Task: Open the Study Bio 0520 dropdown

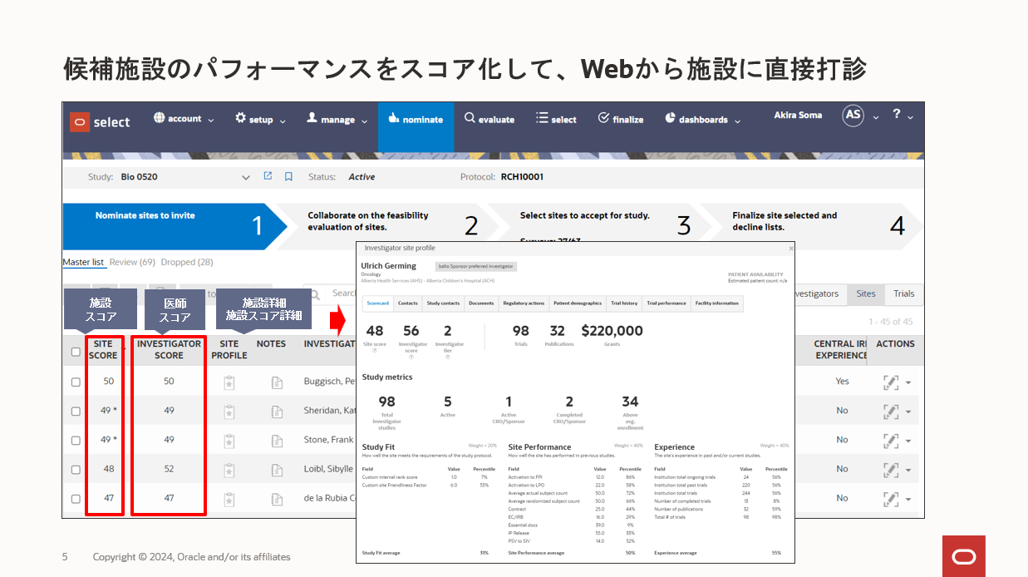Action: (245, 177)
